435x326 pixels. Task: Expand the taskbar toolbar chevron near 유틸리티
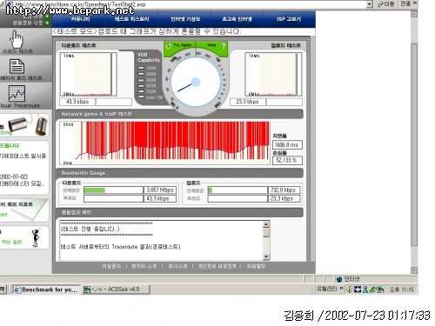click(x=341, y=289)
